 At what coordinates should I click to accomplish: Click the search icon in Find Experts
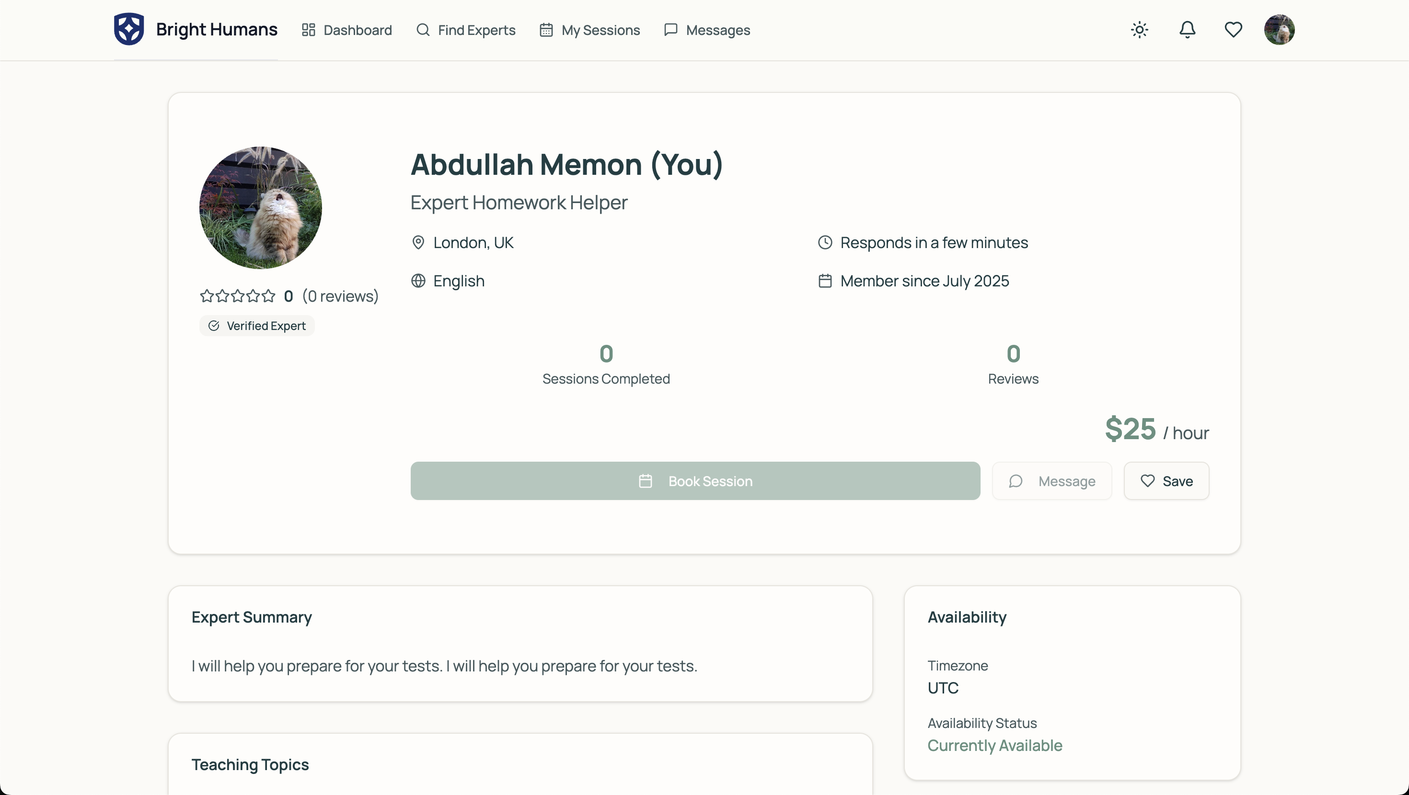point(423,30)
